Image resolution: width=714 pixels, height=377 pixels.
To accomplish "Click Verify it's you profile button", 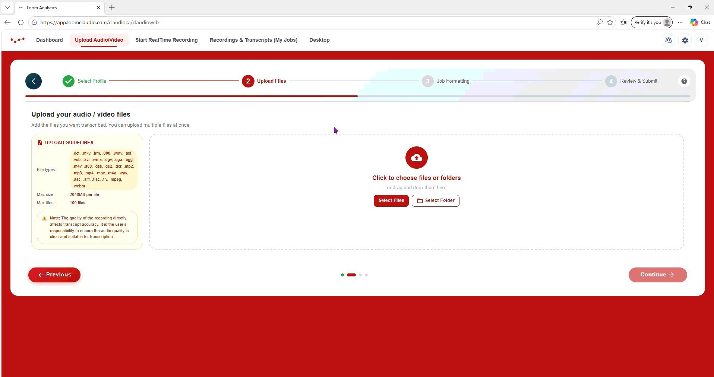I will pos(652,22).
